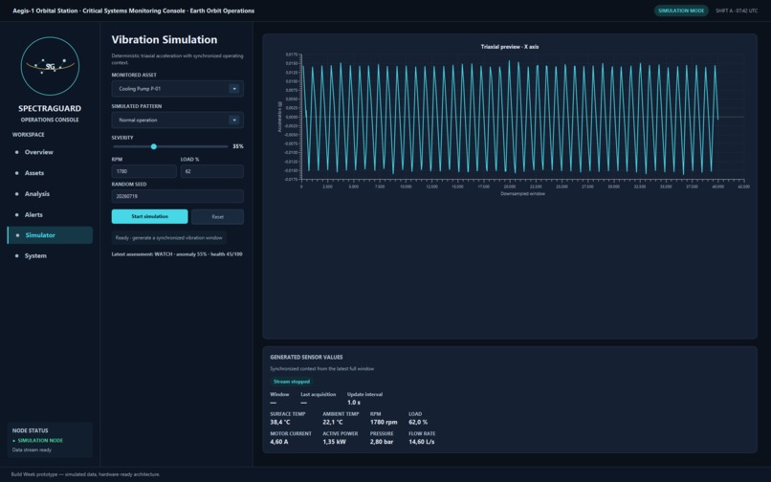Click the severity slider handle
Image resolution: width=771 pixels, height=482 pixels.
154,146
